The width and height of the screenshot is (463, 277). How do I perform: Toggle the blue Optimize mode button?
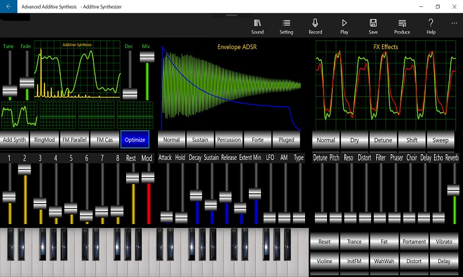(x=135, y=140)
